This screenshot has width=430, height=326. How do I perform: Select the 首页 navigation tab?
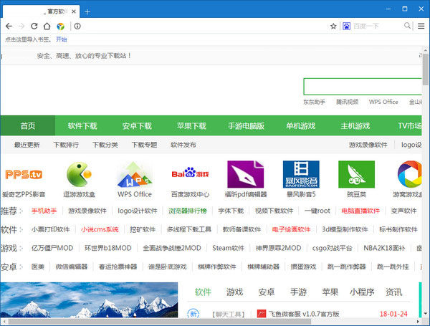[x=28, y=125]
